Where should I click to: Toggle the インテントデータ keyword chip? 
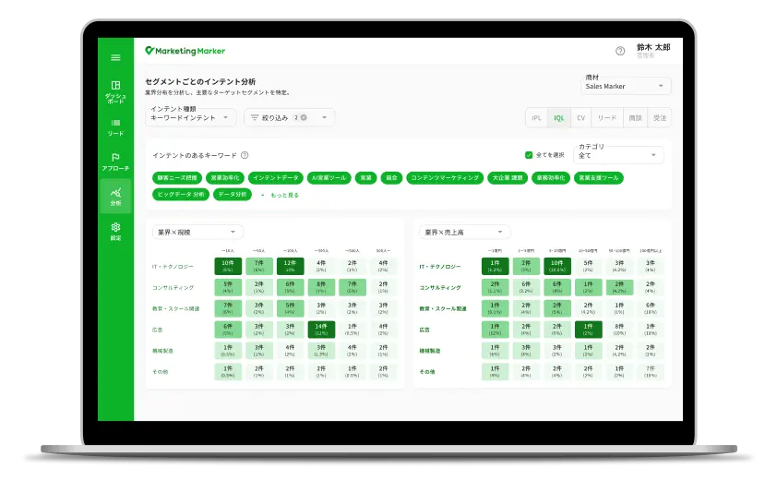coord(276,177)
